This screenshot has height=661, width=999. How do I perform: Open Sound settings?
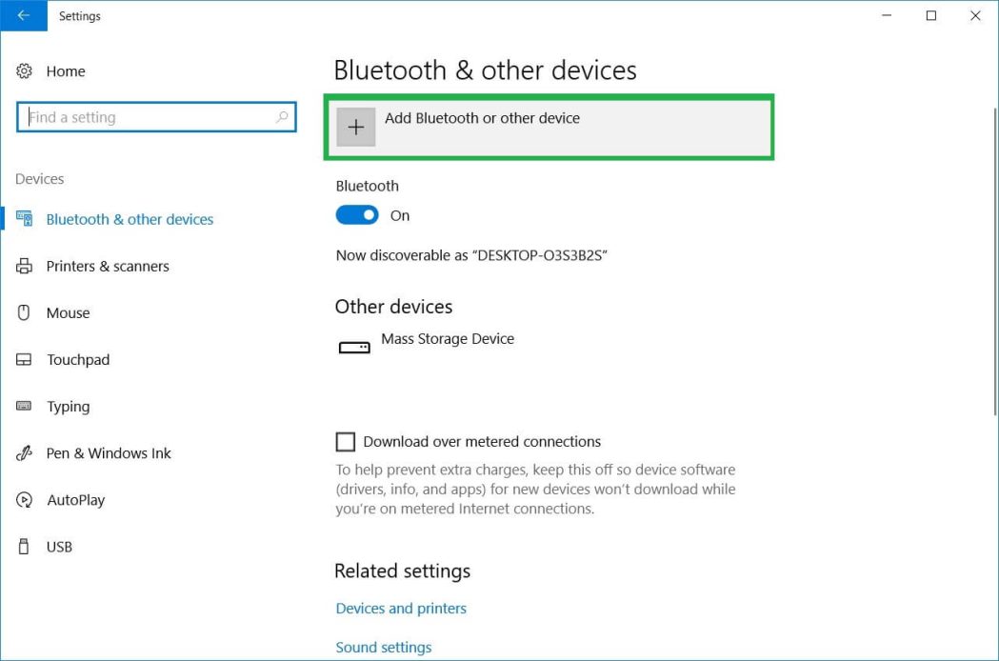383,647
